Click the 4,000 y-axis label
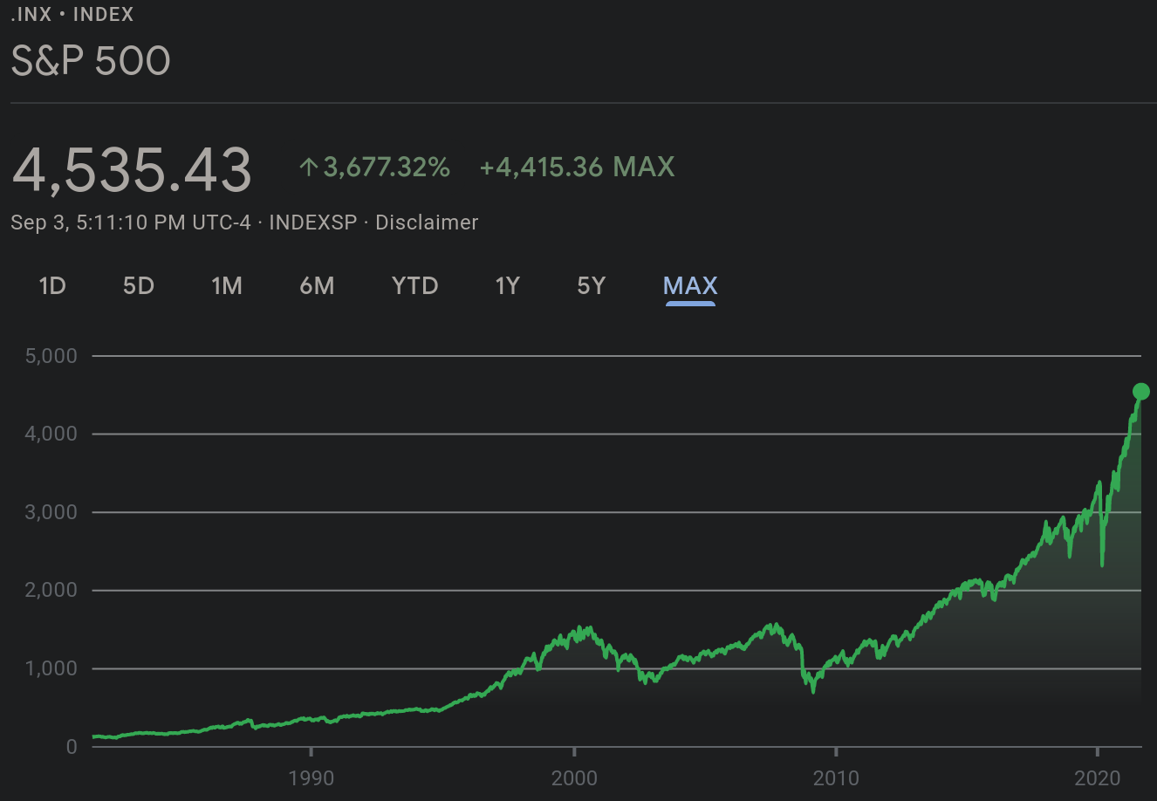 (52, 434)
